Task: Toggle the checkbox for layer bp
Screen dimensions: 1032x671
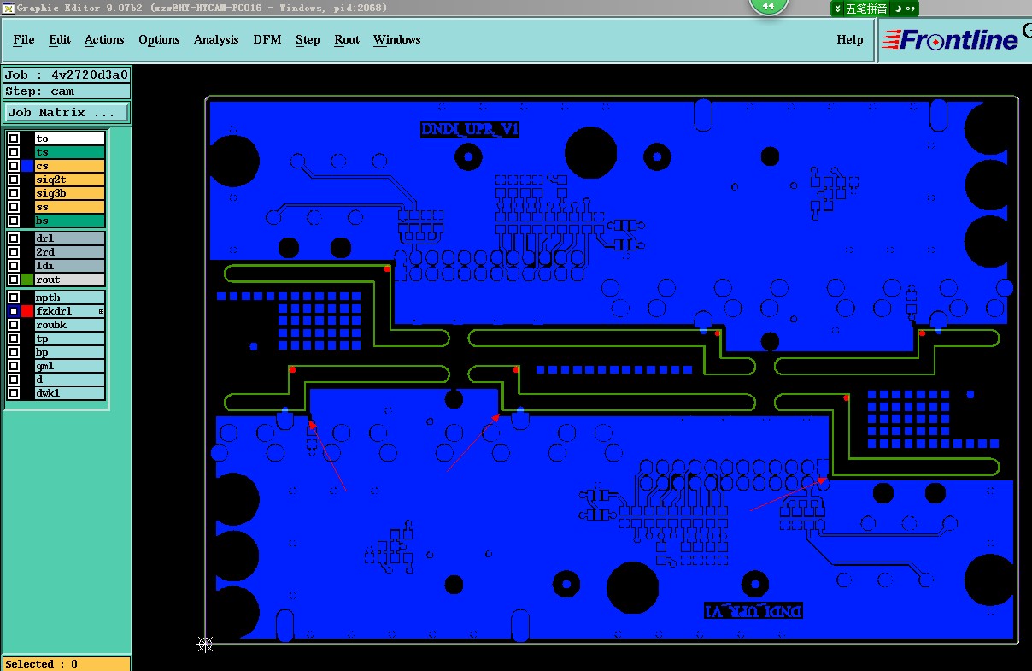Action: 14,352
